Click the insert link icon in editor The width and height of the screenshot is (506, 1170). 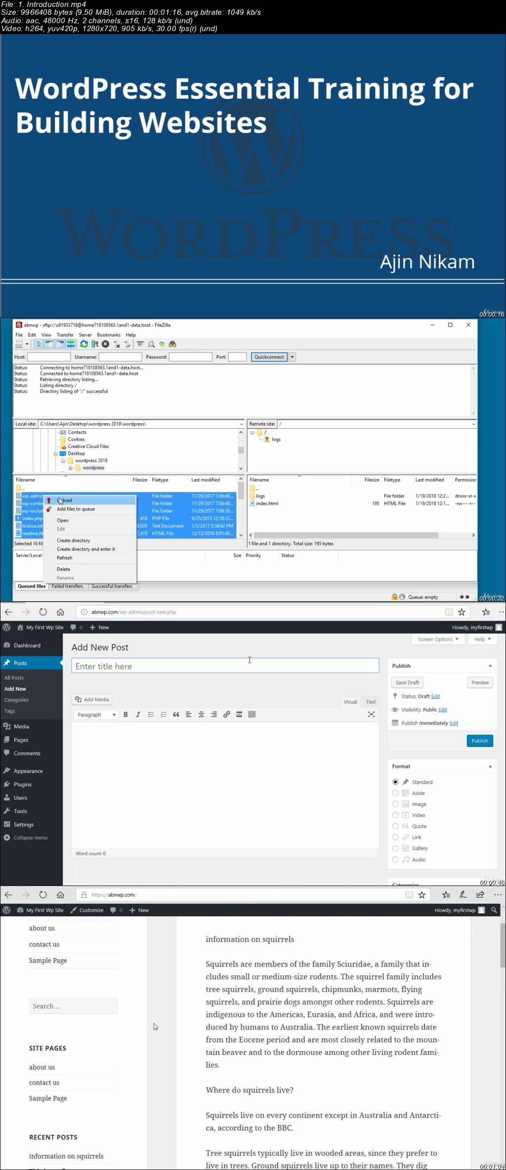226,715
